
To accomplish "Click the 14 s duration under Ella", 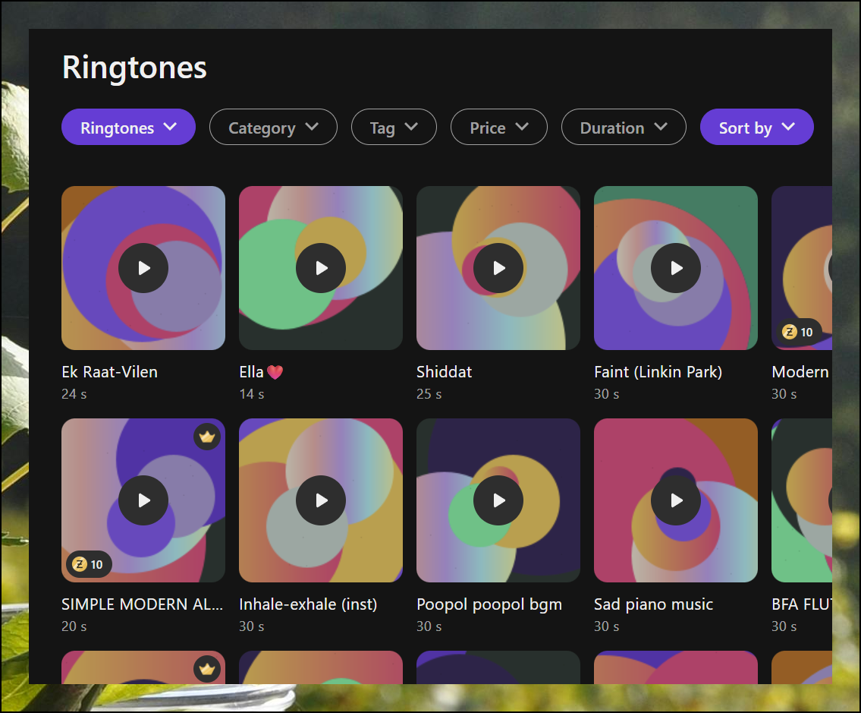I will pos(252,394).
